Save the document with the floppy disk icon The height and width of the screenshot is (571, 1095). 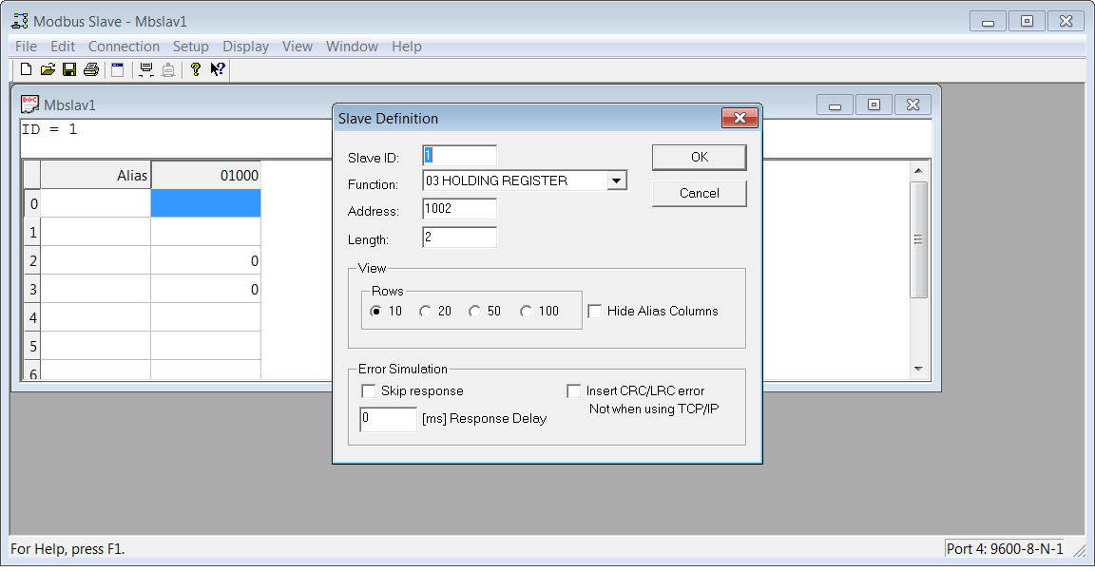pyautogui.click(x=69, y=69)
